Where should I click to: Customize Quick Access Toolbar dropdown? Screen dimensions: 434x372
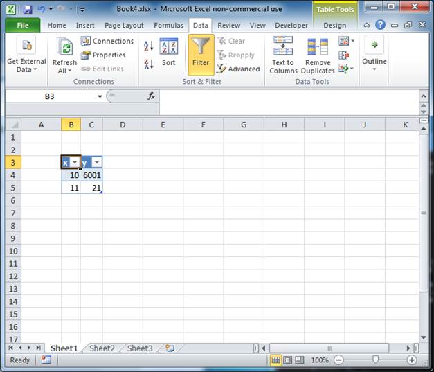[x=82, y=10]
